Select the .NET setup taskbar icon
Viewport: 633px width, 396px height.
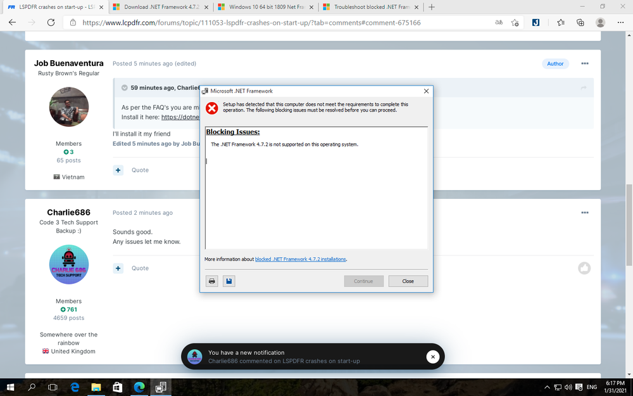click(x=161, y=388)
